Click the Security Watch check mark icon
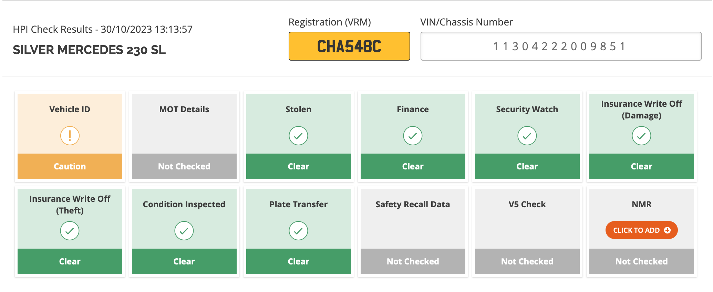713x292 pixels. coord(527,136)
